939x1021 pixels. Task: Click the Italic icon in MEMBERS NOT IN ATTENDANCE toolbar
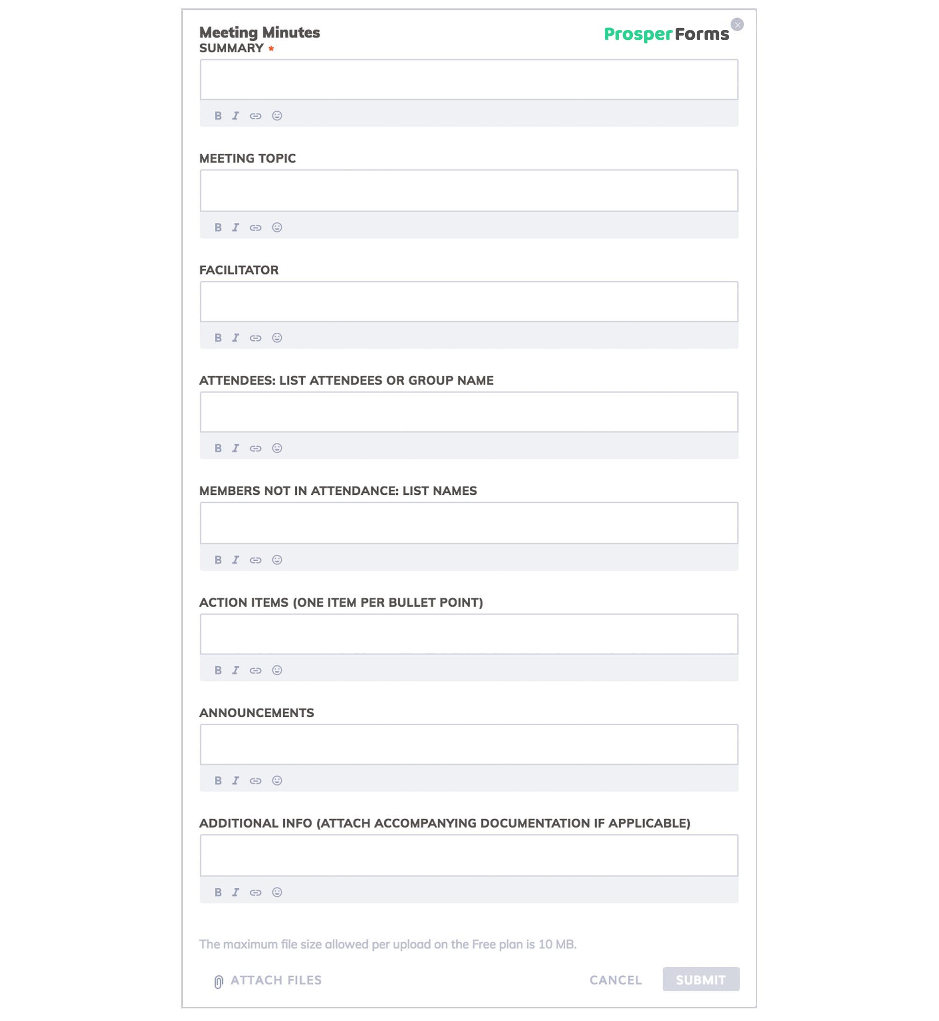[x=235, y=558]
